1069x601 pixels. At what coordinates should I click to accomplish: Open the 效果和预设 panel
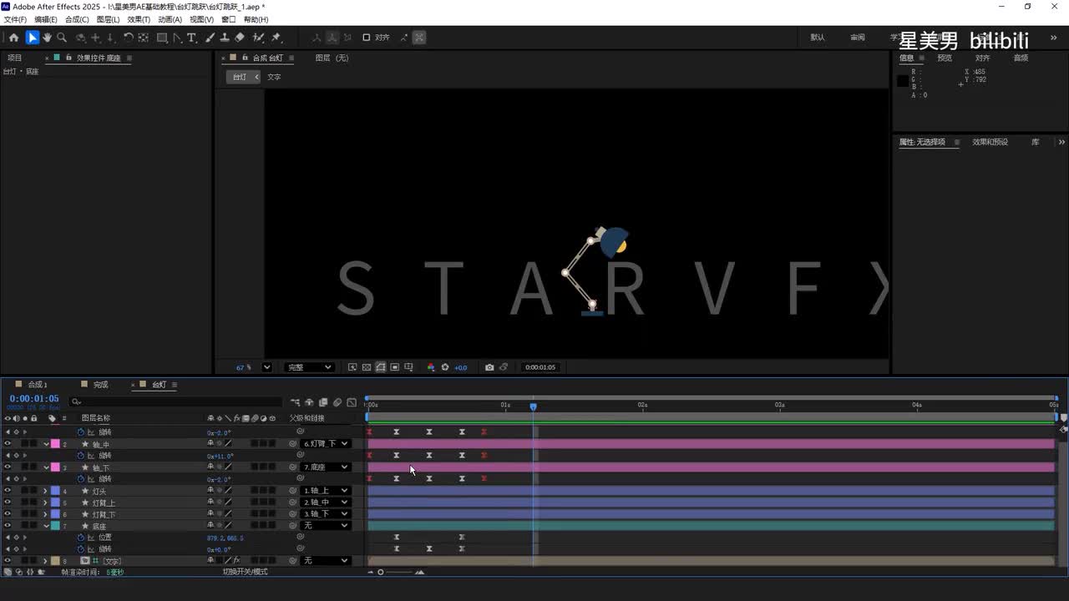tap(990, 142)
